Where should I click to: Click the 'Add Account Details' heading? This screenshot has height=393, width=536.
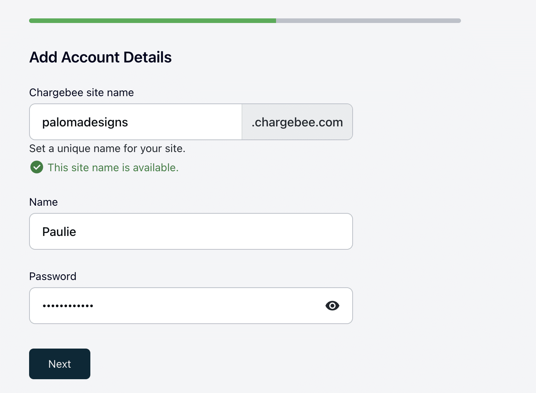[100, 57]
